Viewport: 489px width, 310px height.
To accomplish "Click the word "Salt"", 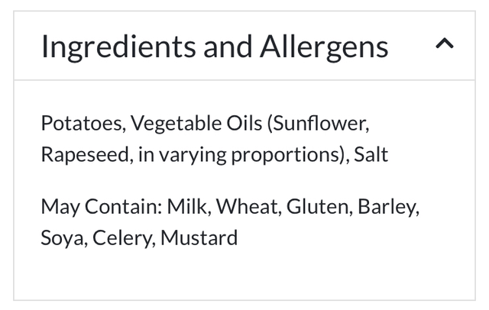I will point(371,155).
